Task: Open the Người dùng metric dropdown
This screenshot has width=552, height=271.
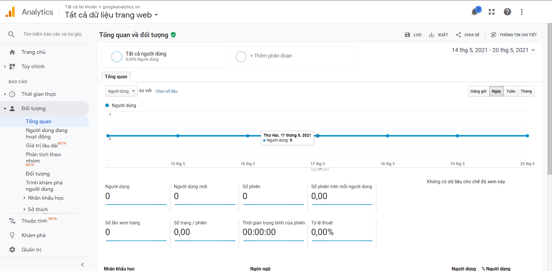Action: click(121, 91)
